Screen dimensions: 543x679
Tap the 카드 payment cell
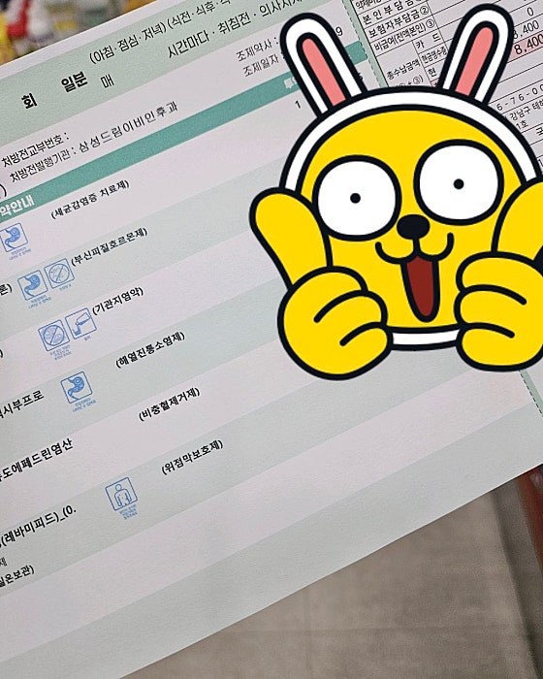click(x=429, y=40)
